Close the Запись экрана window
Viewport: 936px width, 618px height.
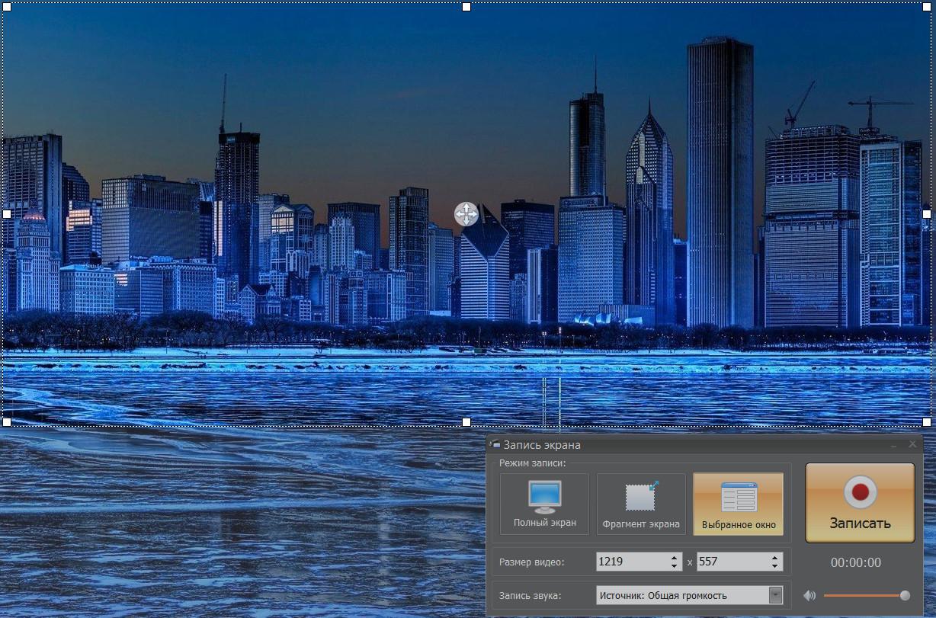[x=912, y=444]
